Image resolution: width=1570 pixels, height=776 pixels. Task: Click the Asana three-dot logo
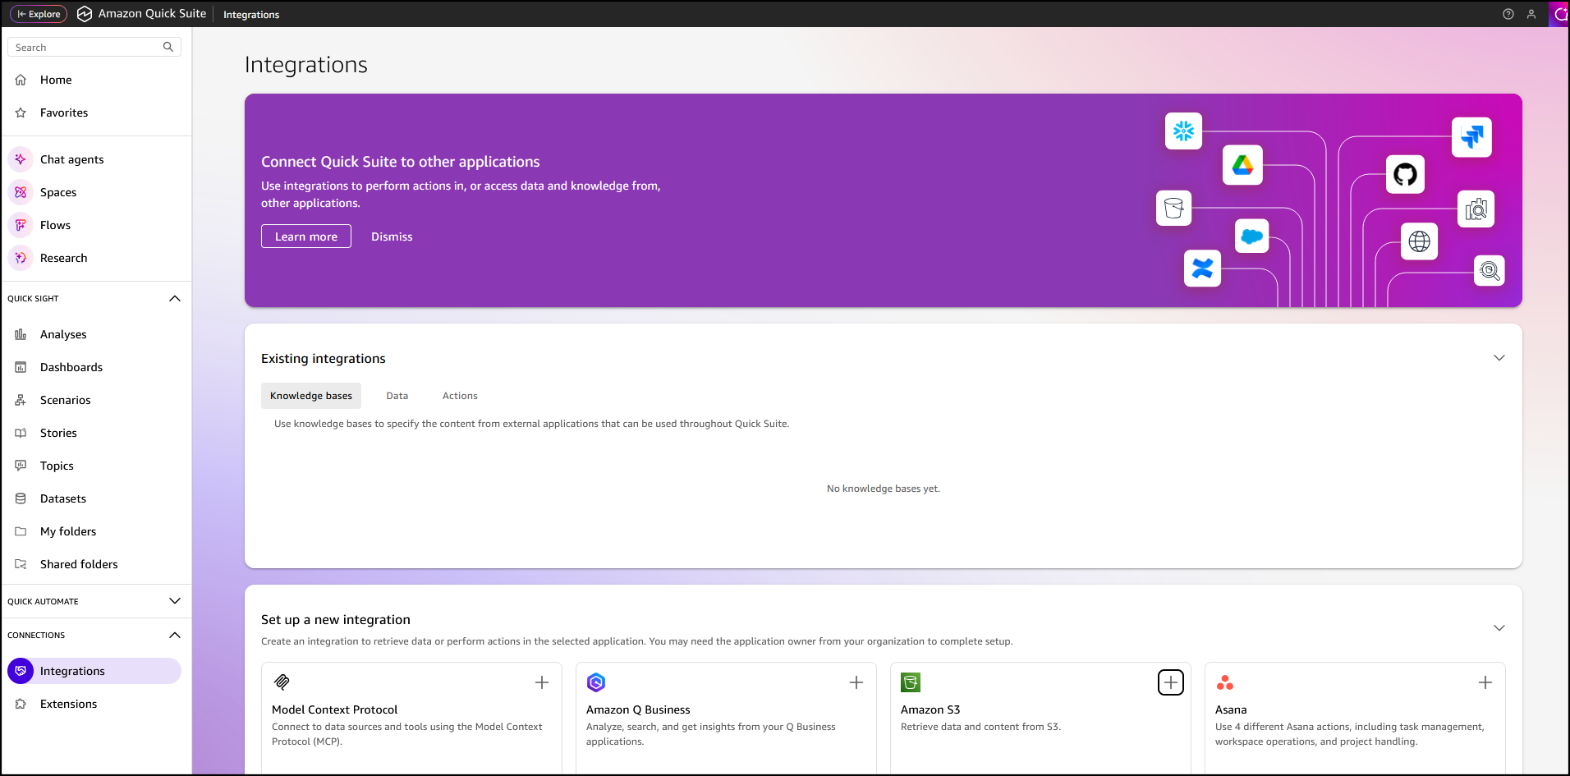click(1225, 682)
